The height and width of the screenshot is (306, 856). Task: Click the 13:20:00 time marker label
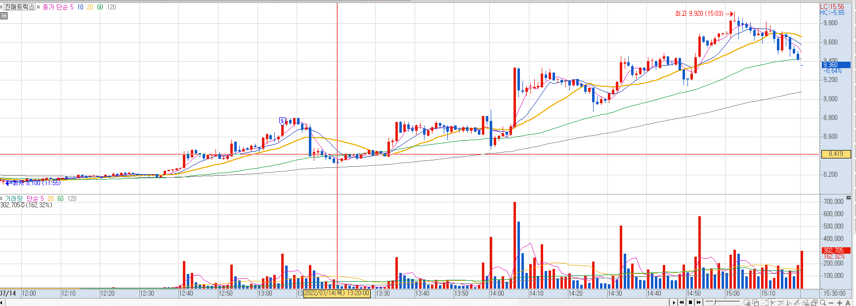[x=337, y=293]
